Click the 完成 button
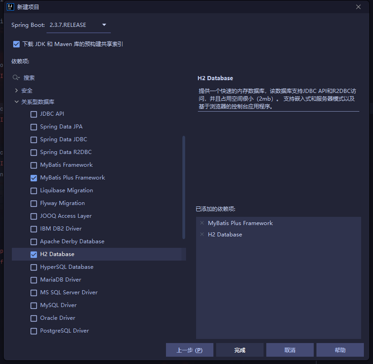Screen dimensions: 373x364 pos(240,350)
